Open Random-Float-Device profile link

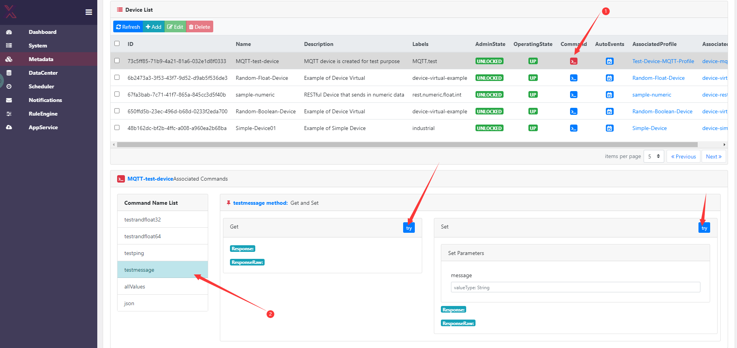coord(658,78)
